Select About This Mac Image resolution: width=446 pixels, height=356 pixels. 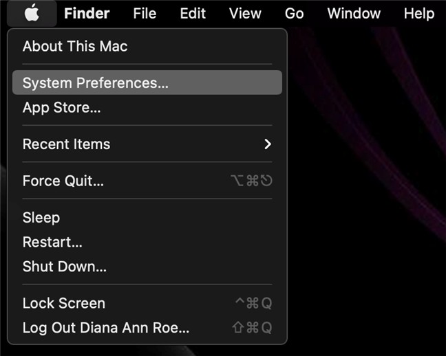pyautogui.click(x=75, y=47)
